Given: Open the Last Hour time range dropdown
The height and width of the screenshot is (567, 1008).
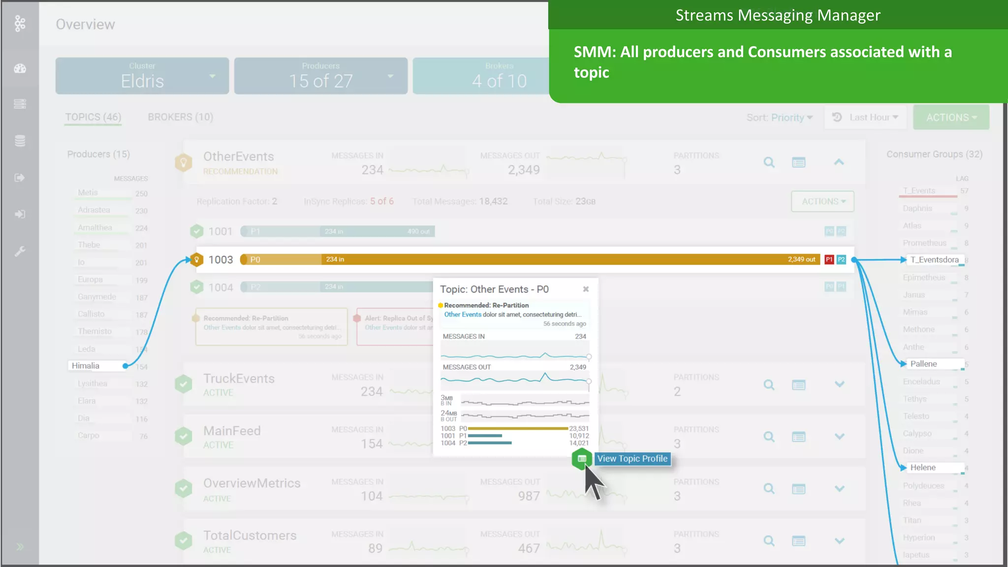Looking at the screenshot, I should click(865, 118).
